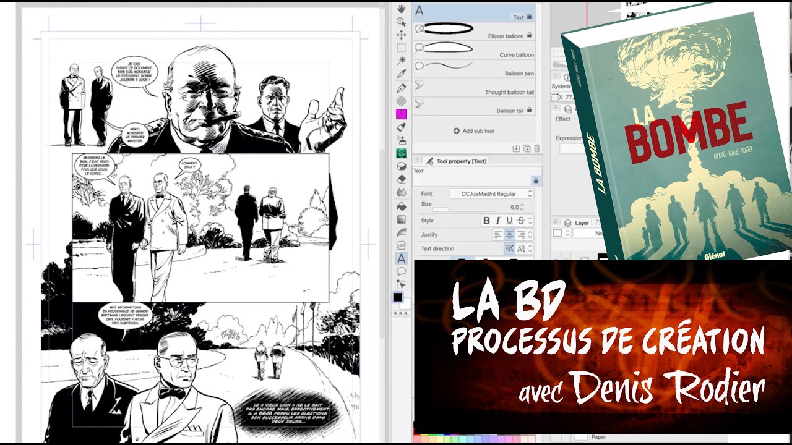
Task: Select the Frame border tool
Action: coord(401,245)
